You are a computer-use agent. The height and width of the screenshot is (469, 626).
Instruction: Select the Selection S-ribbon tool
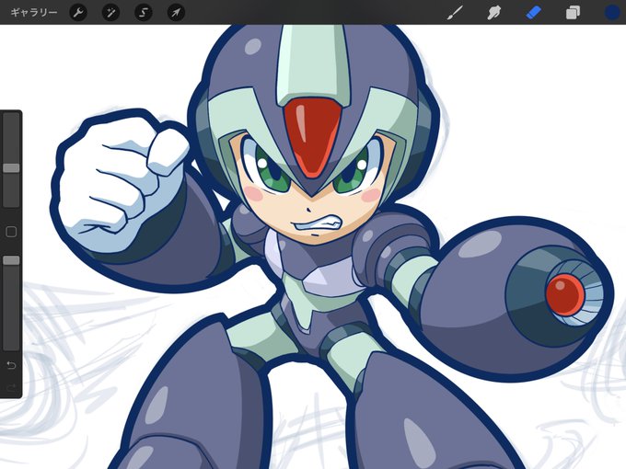pyautogui.click(x=144, y=12)
